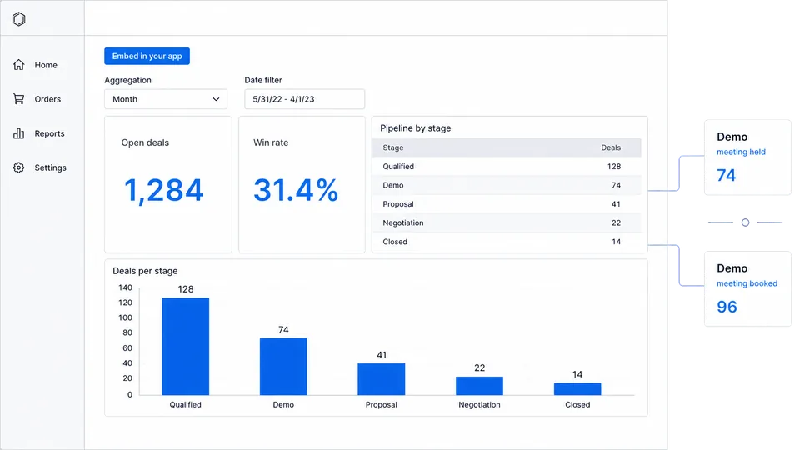Click the Open deals value 1,284

click(164, 190)
